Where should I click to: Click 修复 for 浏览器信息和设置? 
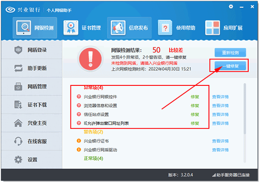(x=195, y=106)
